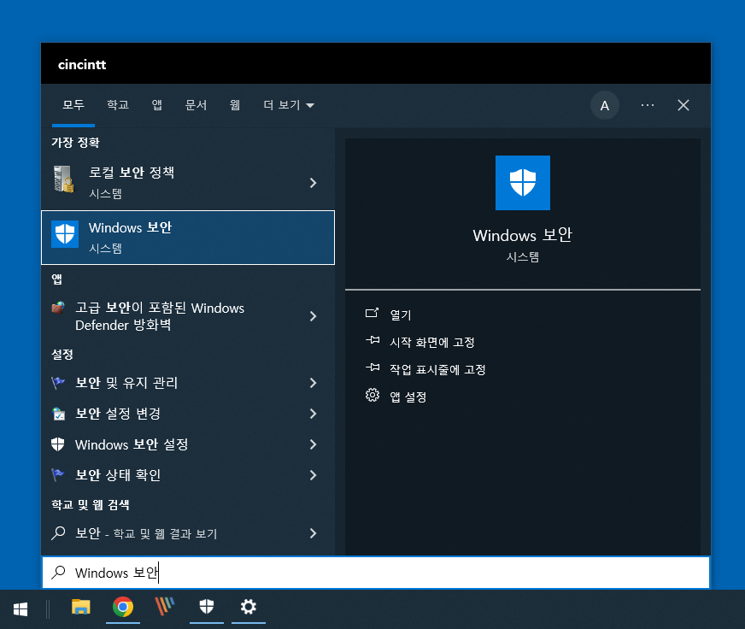Open the 더 보기 dropdown
The image size is (745, 629).
[289, 105]
